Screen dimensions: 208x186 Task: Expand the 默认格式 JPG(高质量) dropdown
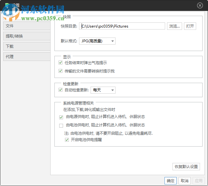97,41
